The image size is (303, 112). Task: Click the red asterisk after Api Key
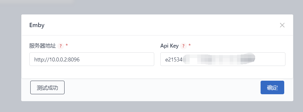(x=190, y=45)
